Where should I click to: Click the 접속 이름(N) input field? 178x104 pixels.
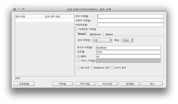click(131, 16)
